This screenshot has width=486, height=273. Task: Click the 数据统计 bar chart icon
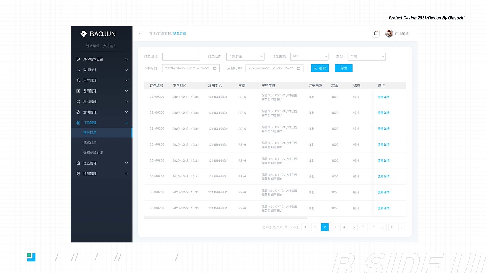click(78, 70)
